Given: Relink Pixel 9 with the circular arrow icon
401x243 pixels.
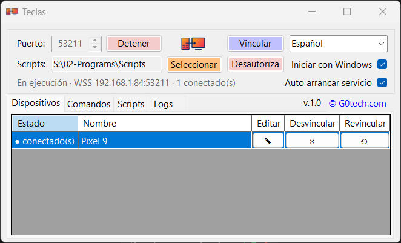Looking at the screenshot, I should (365, 141).
